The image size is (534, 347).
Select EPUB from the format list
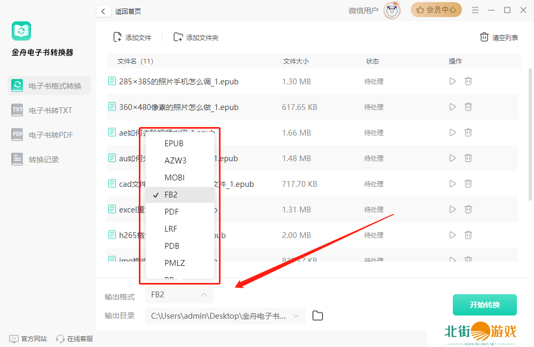coord(174,144)
